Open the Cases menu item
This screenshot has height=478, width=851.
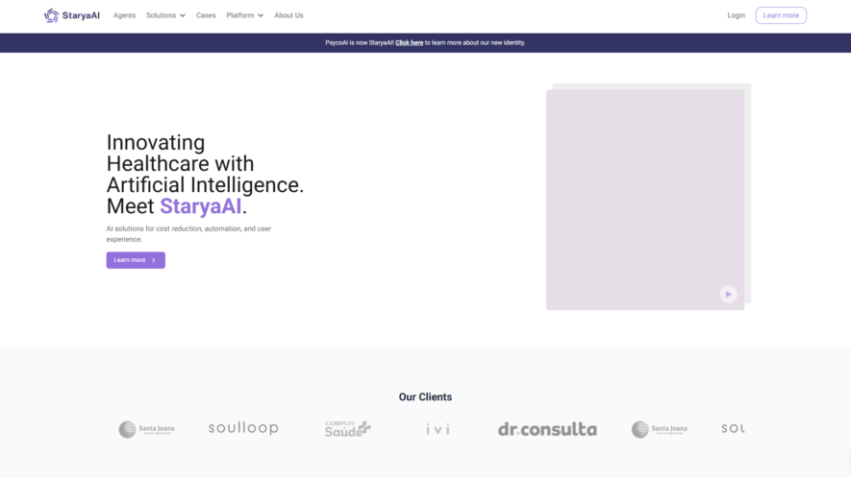coord(206,15)
